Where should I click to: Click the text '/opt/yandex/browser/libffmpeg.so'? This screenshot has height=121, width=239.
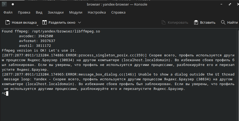pyautogui.click(x=66, y=31)
